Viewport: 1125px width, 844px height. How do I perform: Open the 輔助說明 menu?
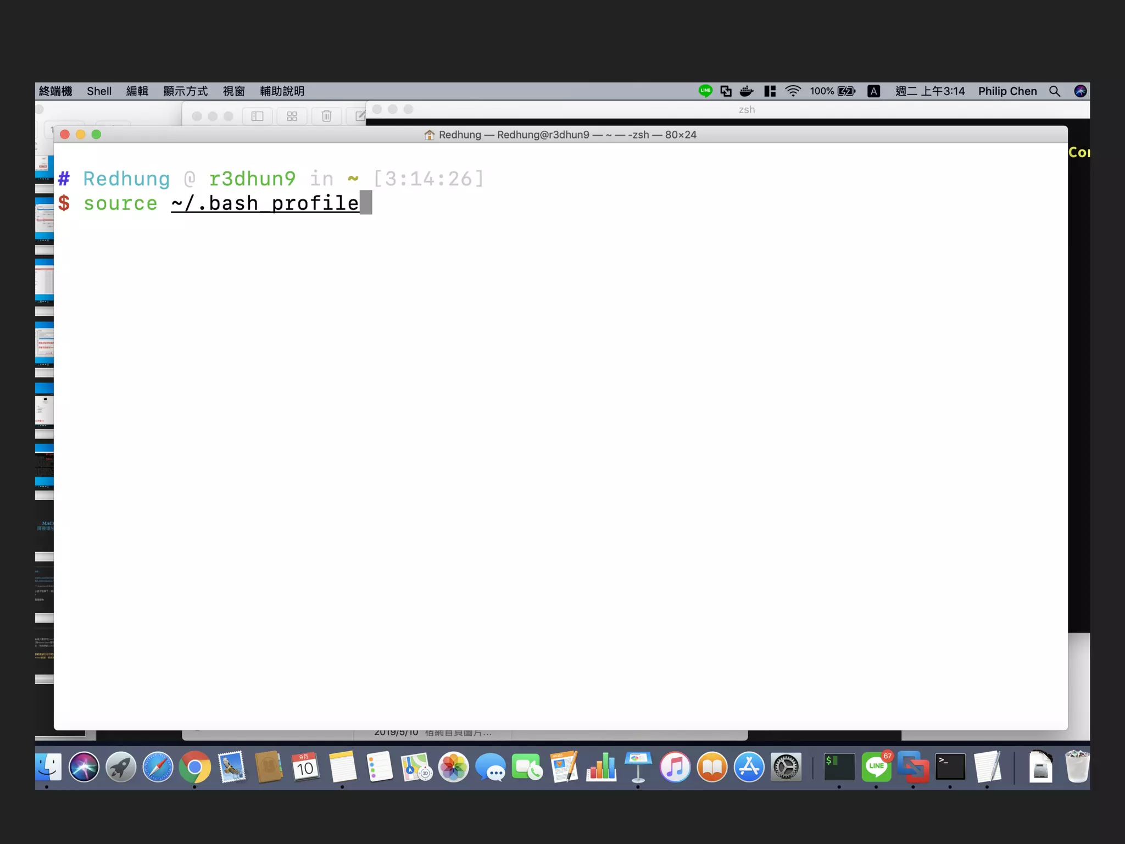pyautogui.click(x=282, y=91)
